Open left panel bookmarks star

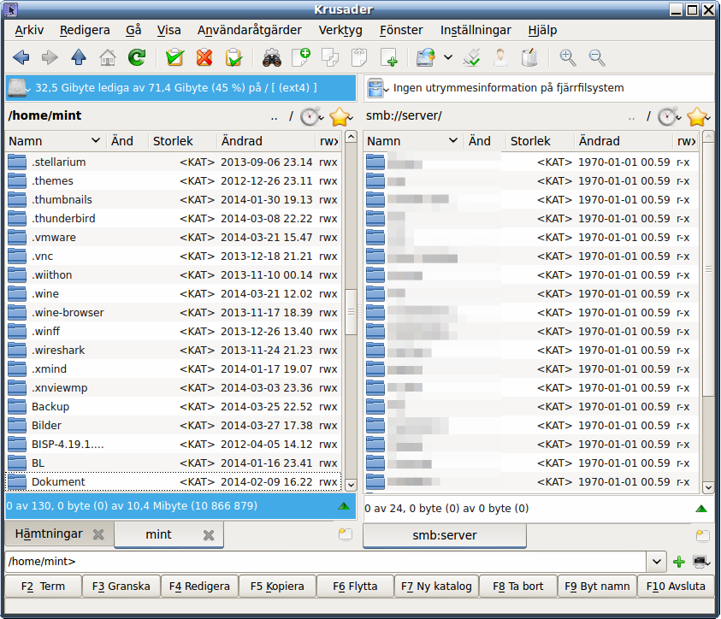click(340, 116)
